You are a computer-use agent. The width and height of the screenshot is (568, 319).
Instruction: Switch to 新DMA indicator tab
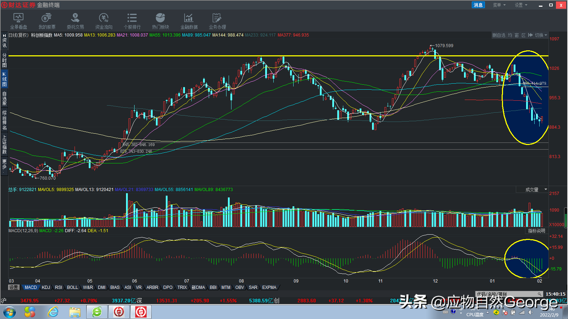198,287
